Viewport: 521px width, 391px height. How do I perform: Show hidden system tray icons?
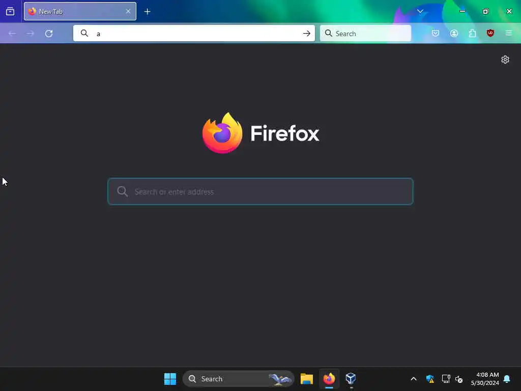(414, 379)
